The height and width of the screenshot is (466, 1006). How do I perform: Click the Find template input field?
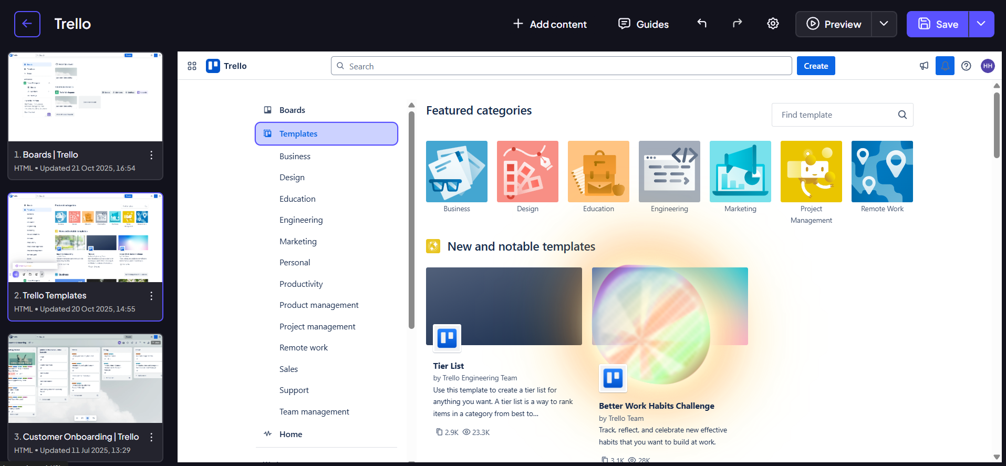(842, 115)
